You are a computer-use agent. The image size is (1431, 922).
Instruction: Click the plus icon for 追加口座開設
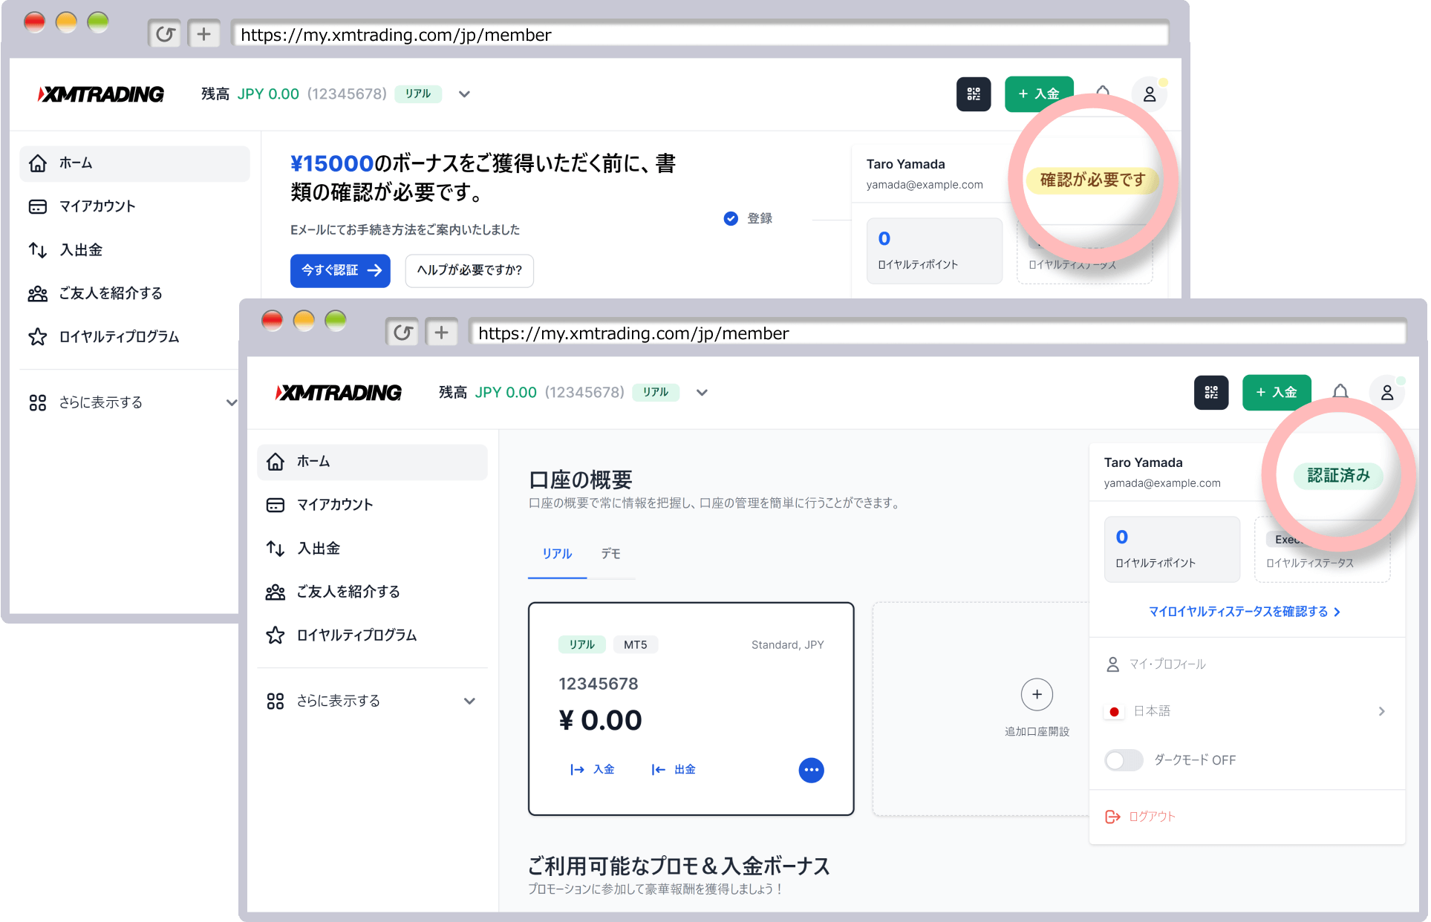click(1037, 695)
